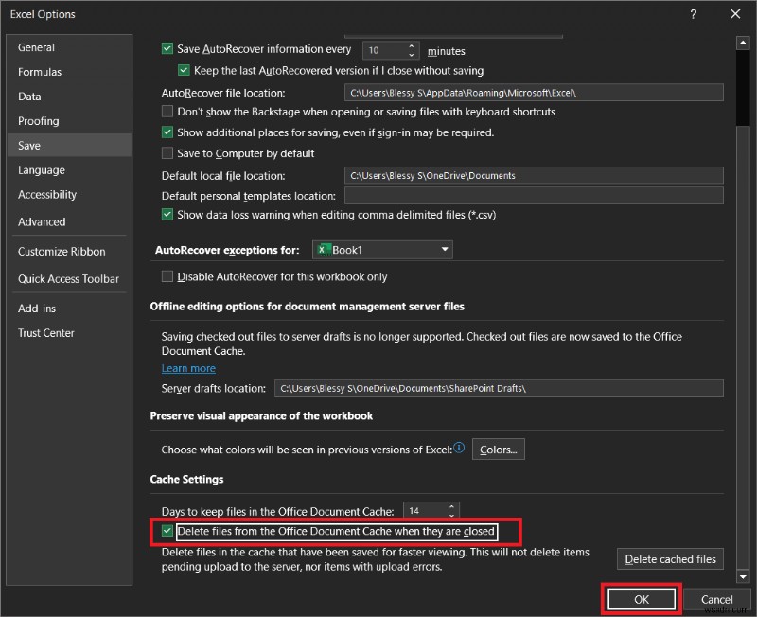Click the Colors... button

pos(499,450)
